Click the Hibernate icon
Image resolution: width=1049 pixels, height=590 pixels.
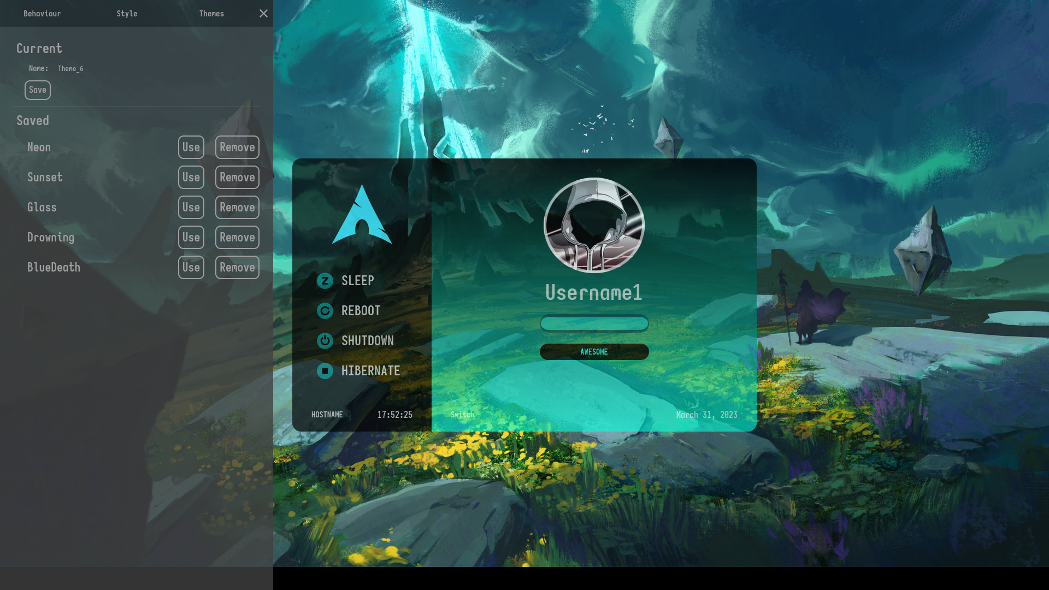(x=325, y=371)
